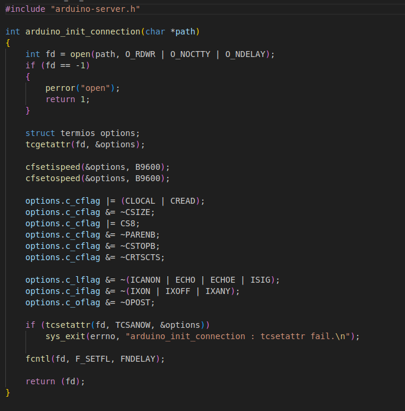Image resolution: width=405 pixels, height=411 pixels.
Task: Click the open(path, O_RDWR...) call line
Action: coord(150,54)
